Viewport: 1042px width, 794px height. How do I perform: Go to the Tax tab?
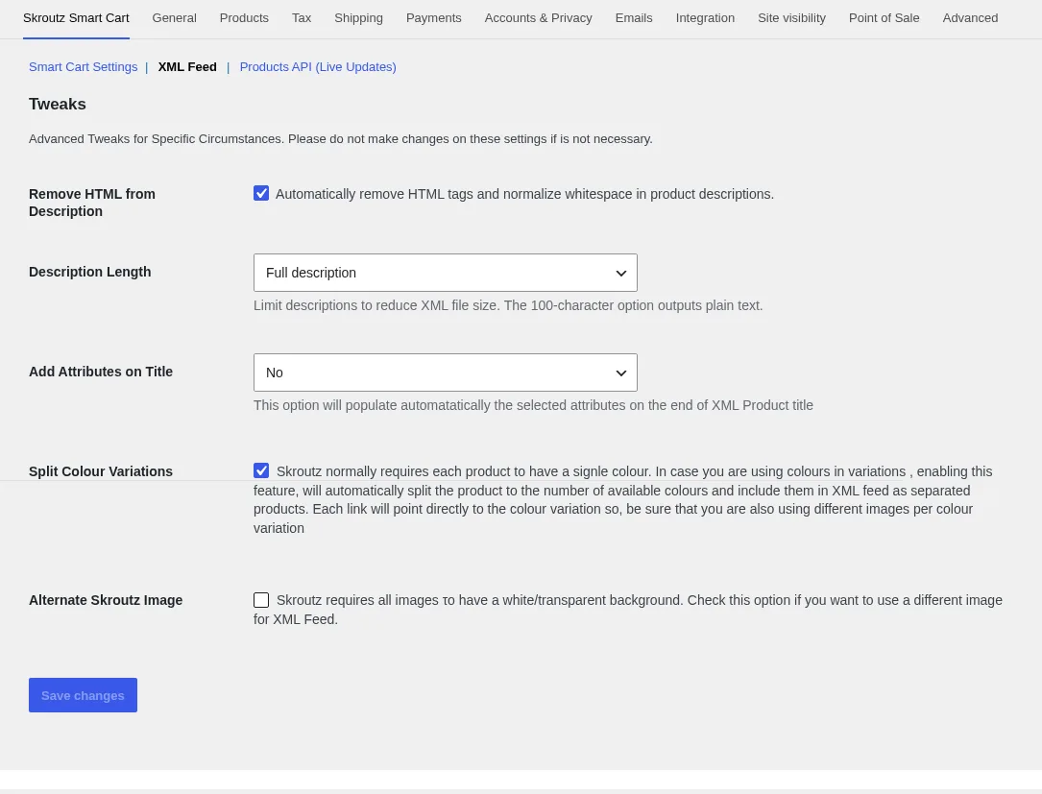[301, 18]
